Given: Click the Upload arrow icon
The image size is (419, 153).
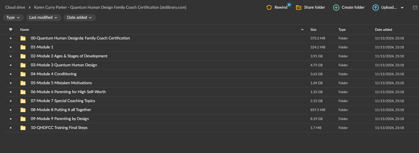Looking at the screenshot, I should pyautogui.click(x=376, y=8).
